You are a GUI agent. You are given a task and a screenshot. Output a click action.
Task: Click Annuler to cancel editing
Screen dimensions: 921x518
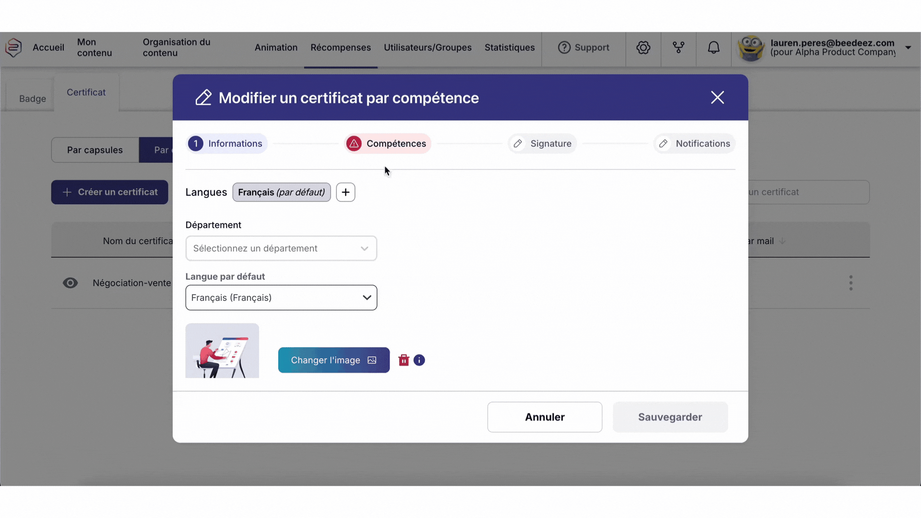coord(544,417)
